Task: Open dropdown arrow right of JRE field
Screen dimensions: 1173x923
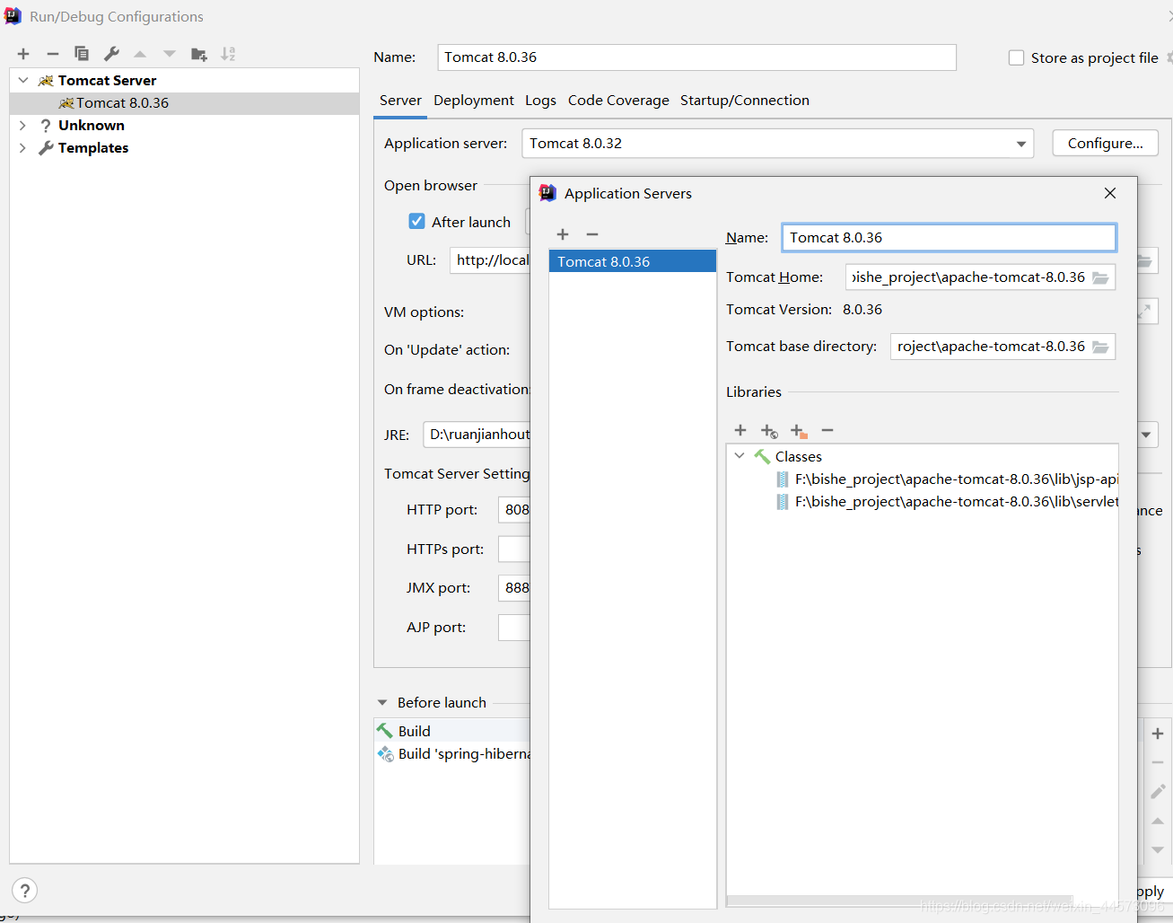Action: click(x=1146, y=435)
